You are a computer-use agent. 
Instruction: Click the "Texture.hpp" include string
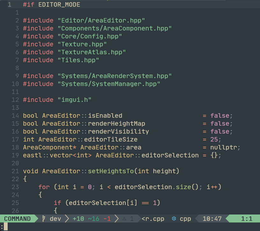coord(82,44)
